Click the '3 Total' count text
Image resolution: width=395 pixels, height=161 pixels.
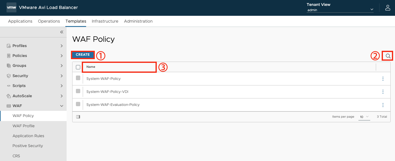382,117
